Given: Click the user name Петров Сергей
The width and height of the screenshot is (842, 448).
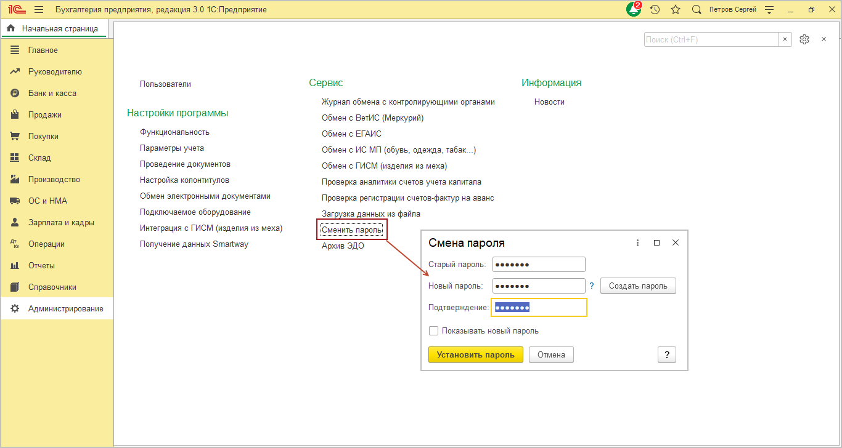Looking at the screenshot, I should click(734, 10).
